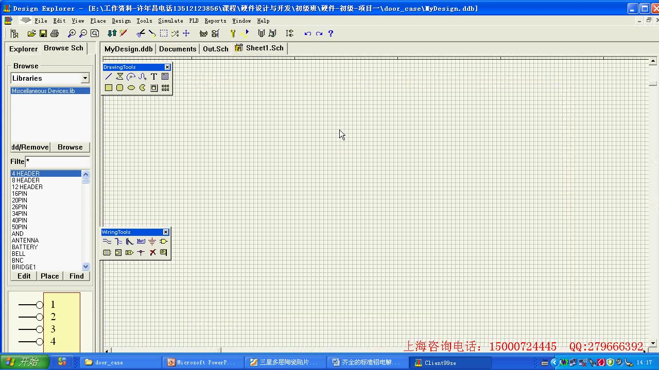
Task: Toggle the project manager panel icon
Action: pyautogui.click(x=14, y=33)
